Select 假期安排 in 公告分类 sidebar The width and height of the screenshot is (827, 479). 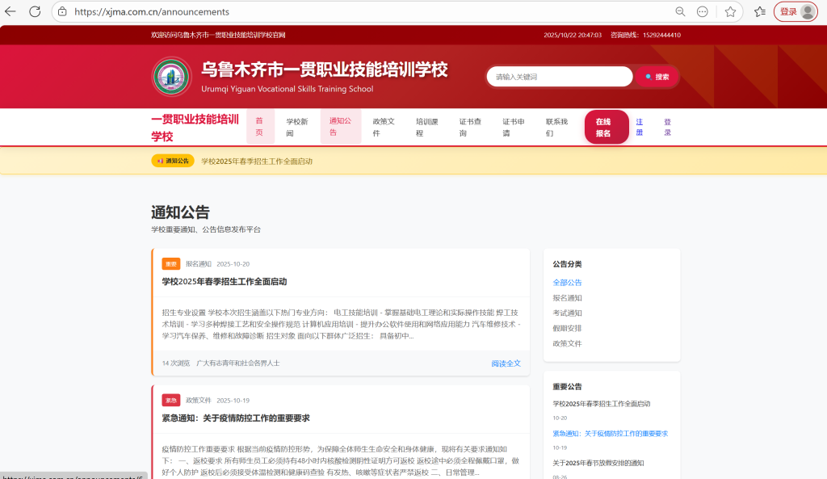(567, 328)
